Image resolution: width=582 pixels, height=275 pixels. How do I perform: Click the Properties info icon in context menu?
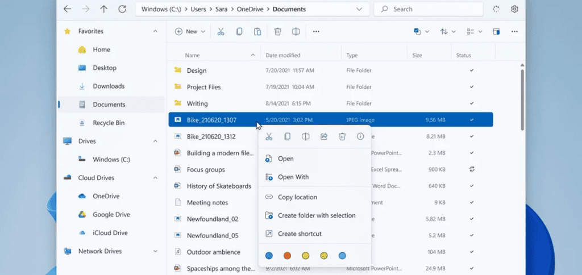pos(360,137)
